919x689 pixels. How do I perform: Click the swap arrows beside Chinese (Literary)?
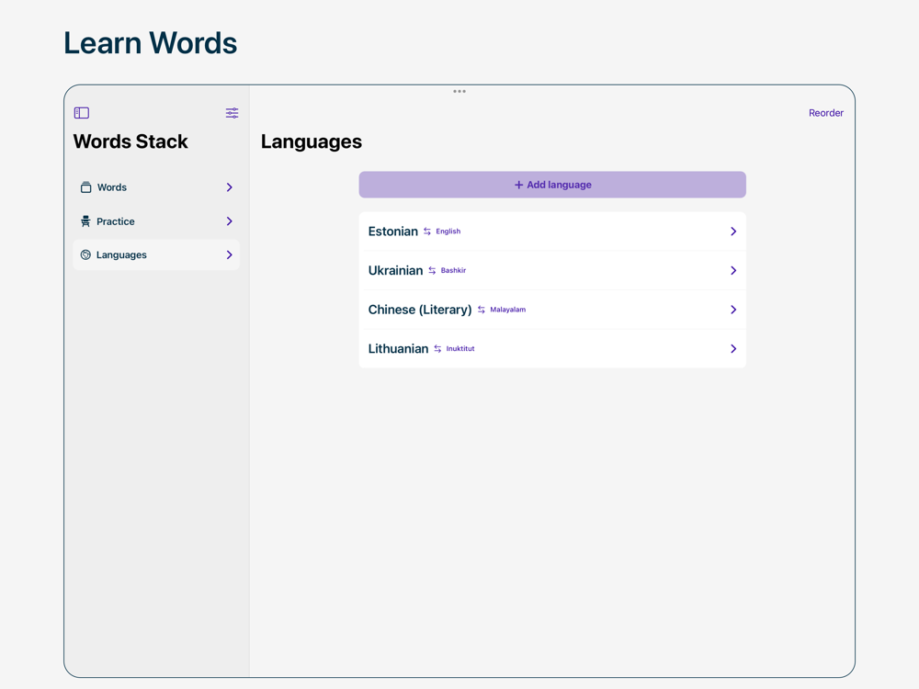point(481,310)
